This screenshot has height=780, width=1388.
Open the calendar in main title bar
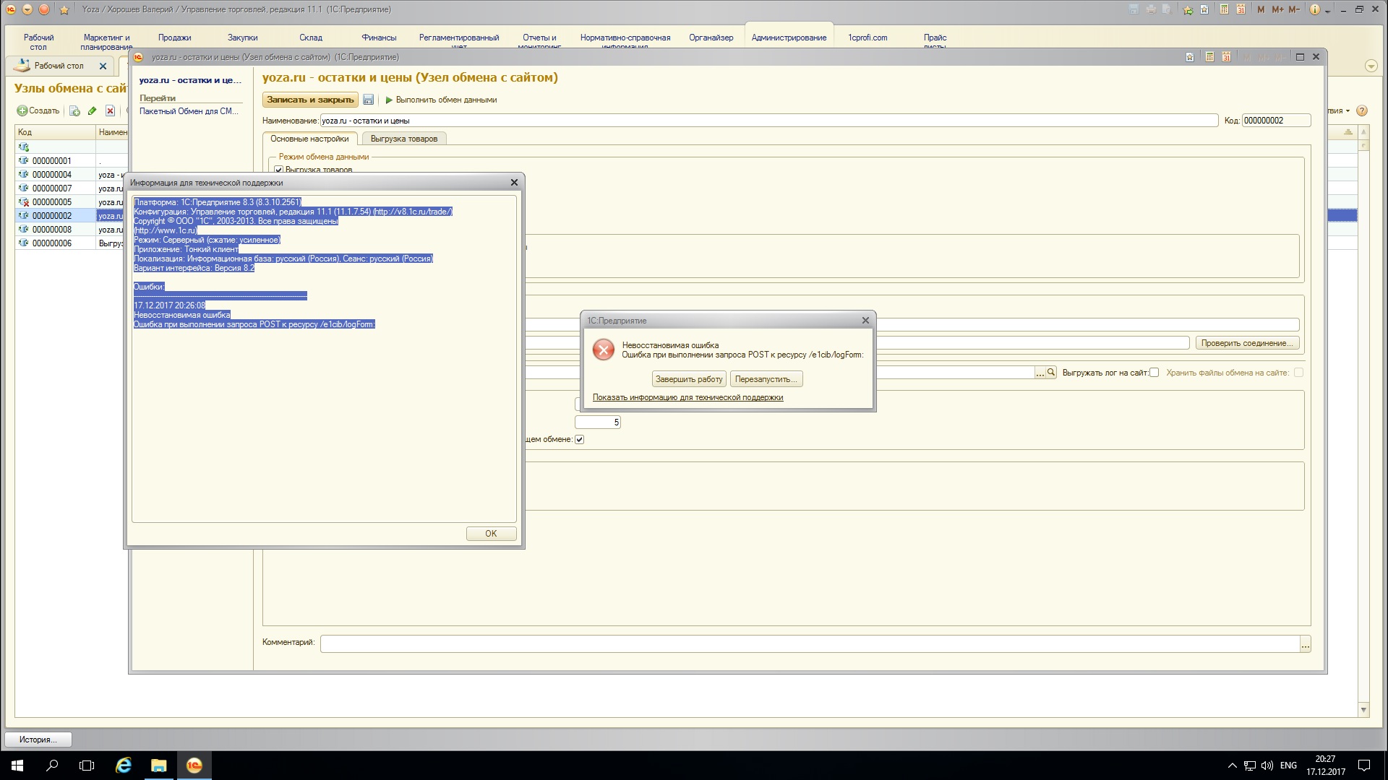(x=1241, y=9)
